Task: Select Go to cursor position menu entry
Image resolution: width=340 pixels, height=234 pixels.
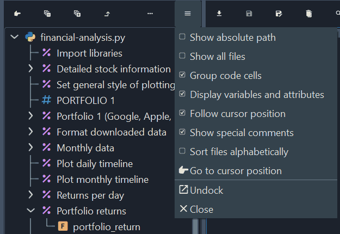Action: (x=256, y=171)
